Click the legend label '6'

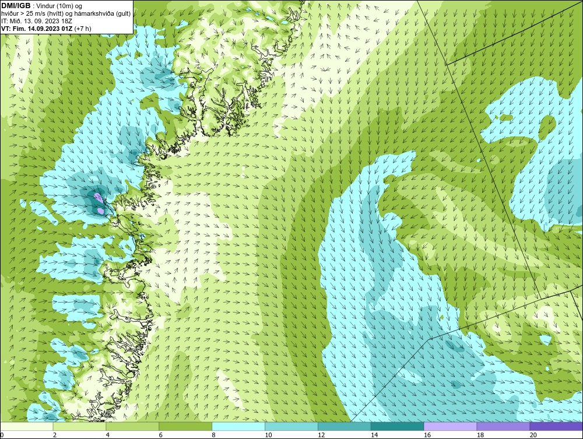(x=161, y=435)
